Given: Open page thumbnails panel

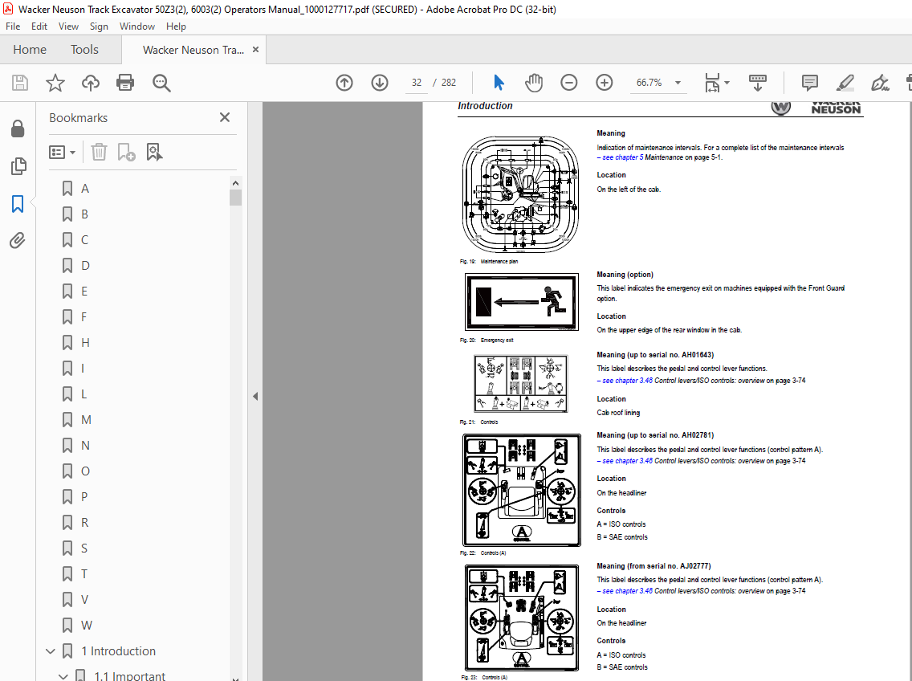Looking at the screenshot, I should pyautogui.click(x=18, y=166).
